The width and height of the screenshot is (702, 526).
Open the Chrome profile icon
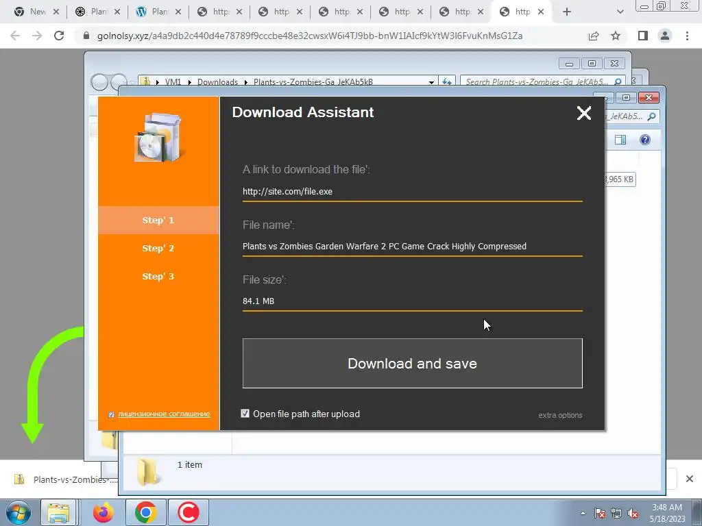coord(665,36)
